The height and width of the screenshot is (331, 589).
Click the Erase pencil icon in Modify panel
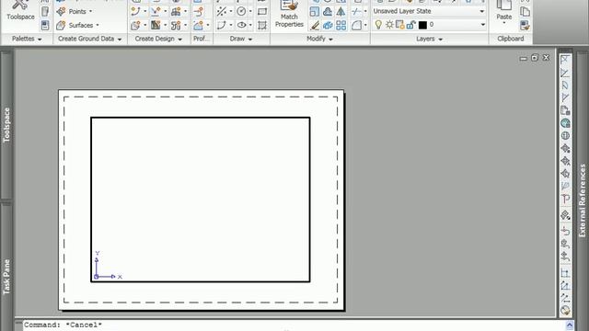[315, 26]
